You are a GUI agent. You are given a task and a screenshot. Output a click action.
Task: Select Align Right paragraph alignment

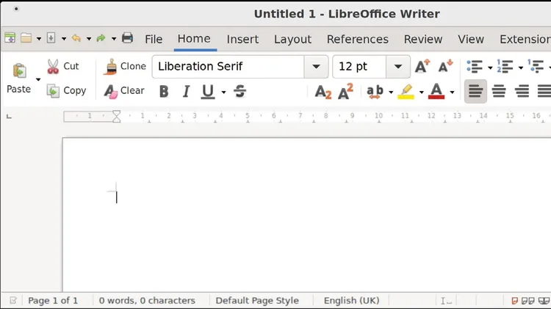pos(522,91)
